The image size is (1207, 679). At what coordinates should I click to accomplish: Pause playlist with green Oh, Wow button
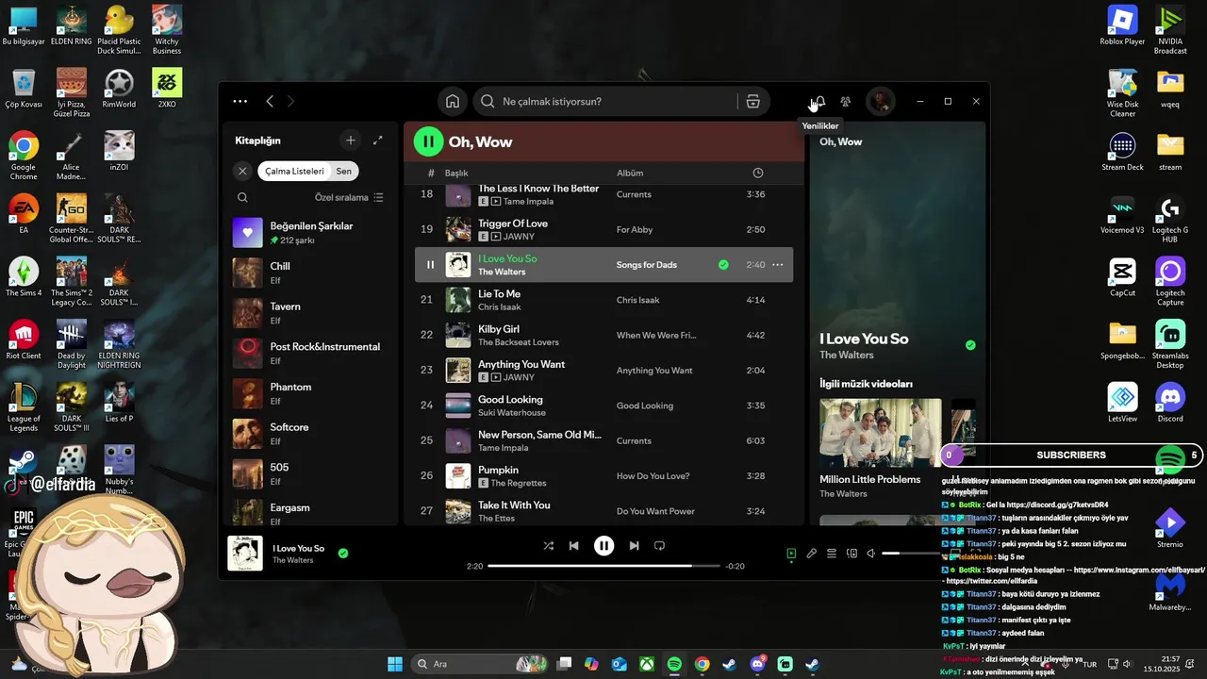(x=428, y=141)
